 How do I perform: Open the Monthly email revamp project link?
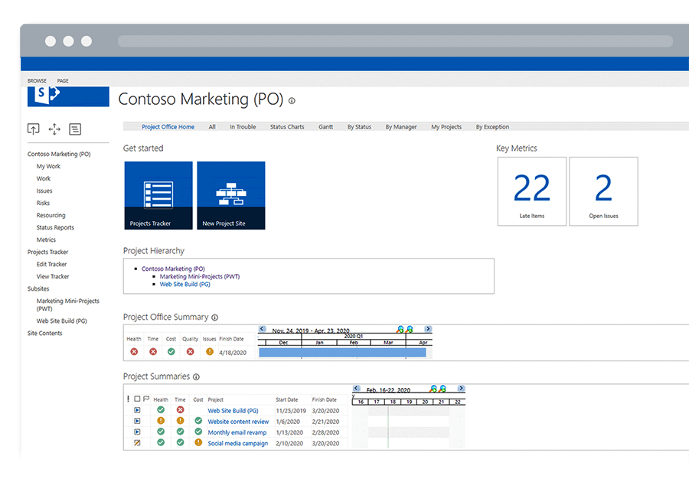pyautogui.click(x=237, y=432)
